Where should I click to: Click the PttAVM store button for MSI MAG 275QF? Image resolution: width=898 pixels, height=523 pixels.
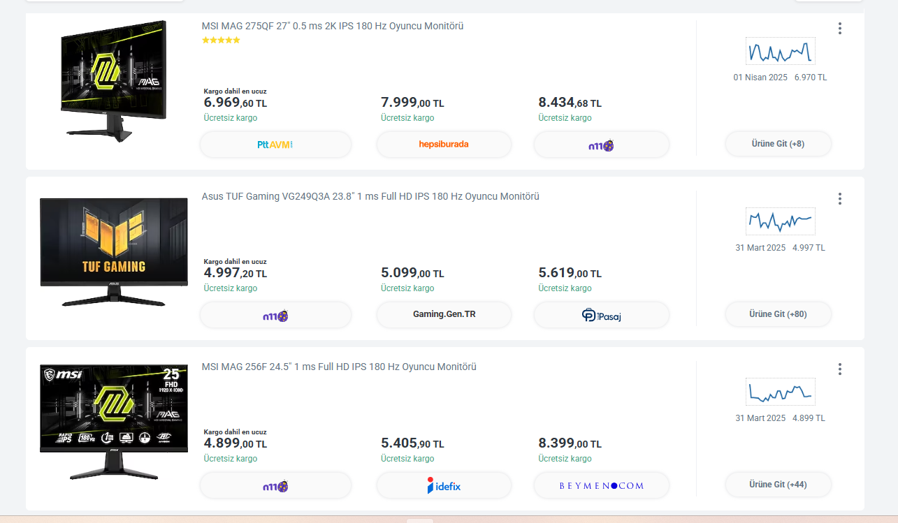275,145
